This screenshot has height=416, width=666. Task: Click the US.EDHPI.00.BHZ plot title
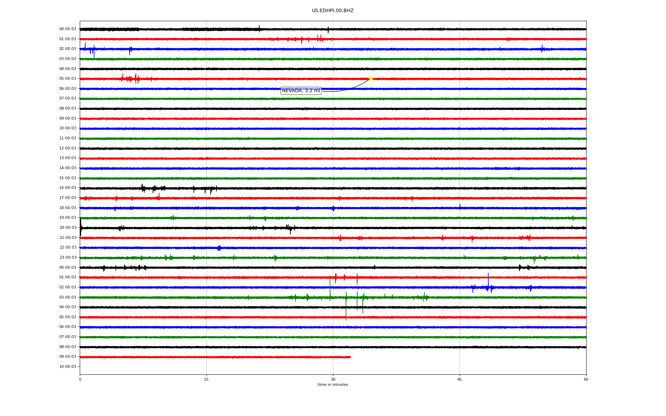(332, 11)
